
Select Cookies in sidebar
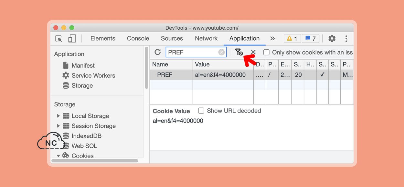click(82, 155)
